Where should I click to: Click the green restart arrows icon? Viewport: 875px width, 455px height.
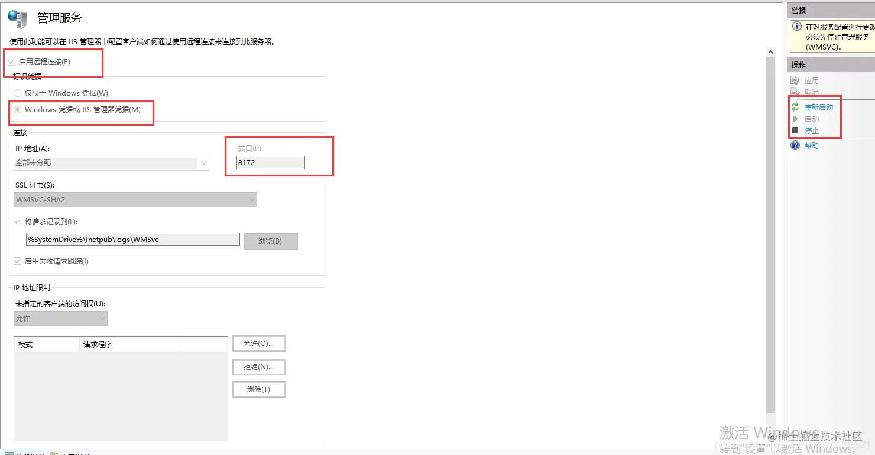(795, 107)
